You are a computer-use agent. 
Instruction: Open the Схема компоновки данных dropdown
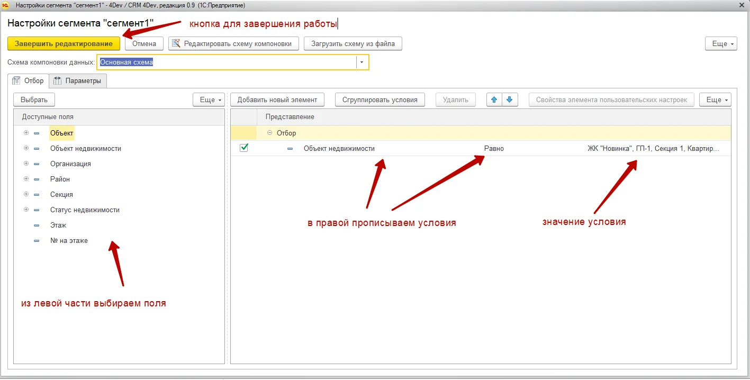click(x=362, y=62)
